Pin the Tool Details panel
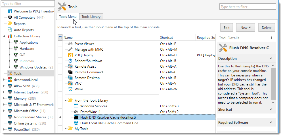Screen dimensions: 283x137 [x=271, y=38]
